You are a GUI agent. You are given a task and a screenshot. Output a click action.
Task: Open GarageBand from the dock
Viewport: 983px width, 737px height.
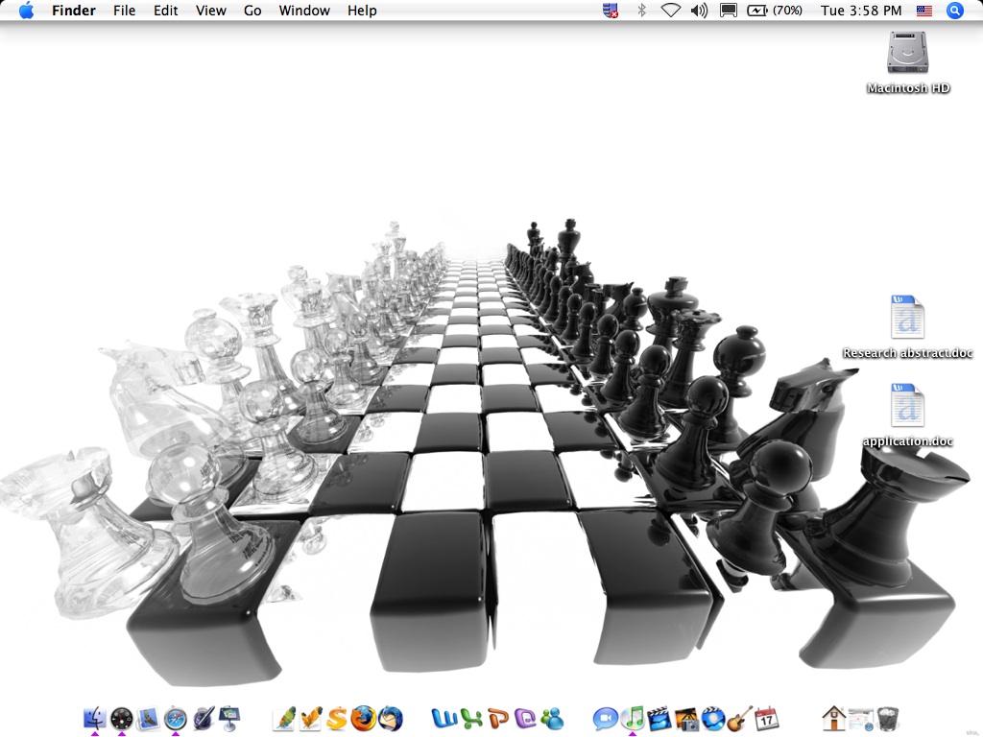740,718
